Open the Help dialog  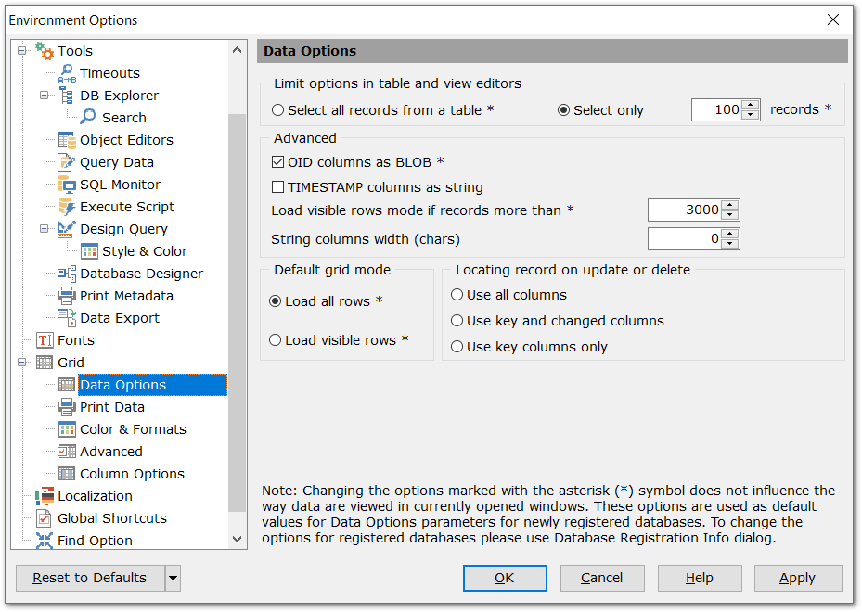(699, 578)
